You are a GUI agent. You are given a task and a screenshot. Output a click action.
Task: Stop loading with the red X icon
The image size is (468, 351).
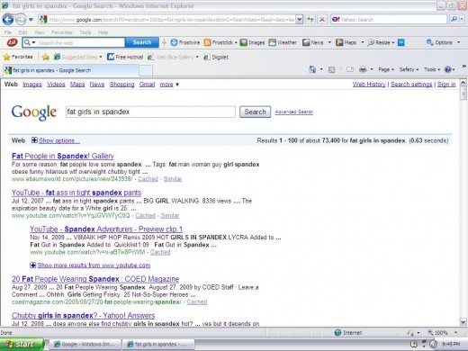[322, 20]
